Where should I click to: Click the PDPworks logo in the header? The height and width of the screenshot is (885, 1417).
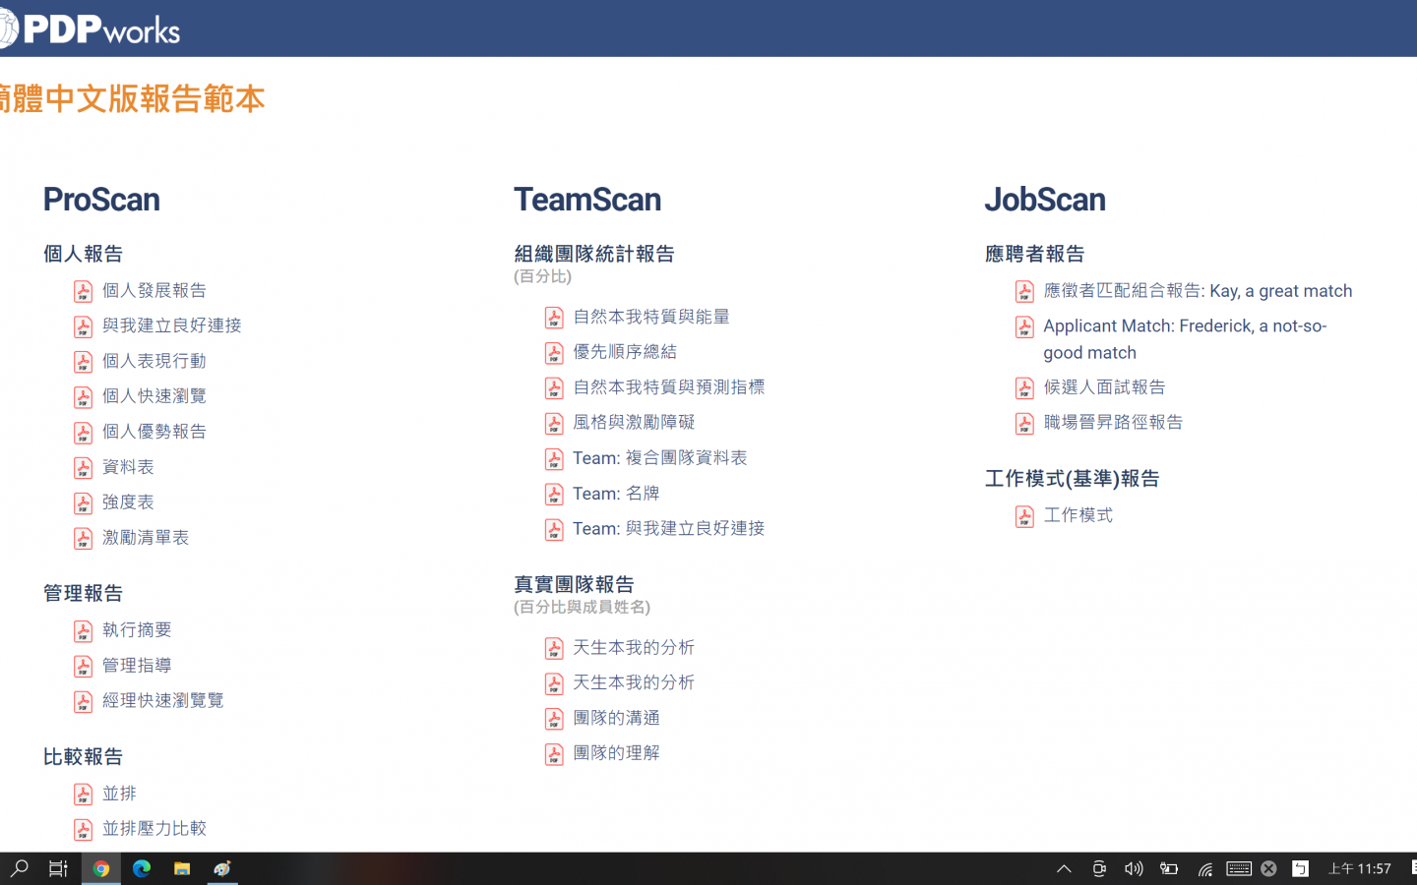[x=91, y=29]
